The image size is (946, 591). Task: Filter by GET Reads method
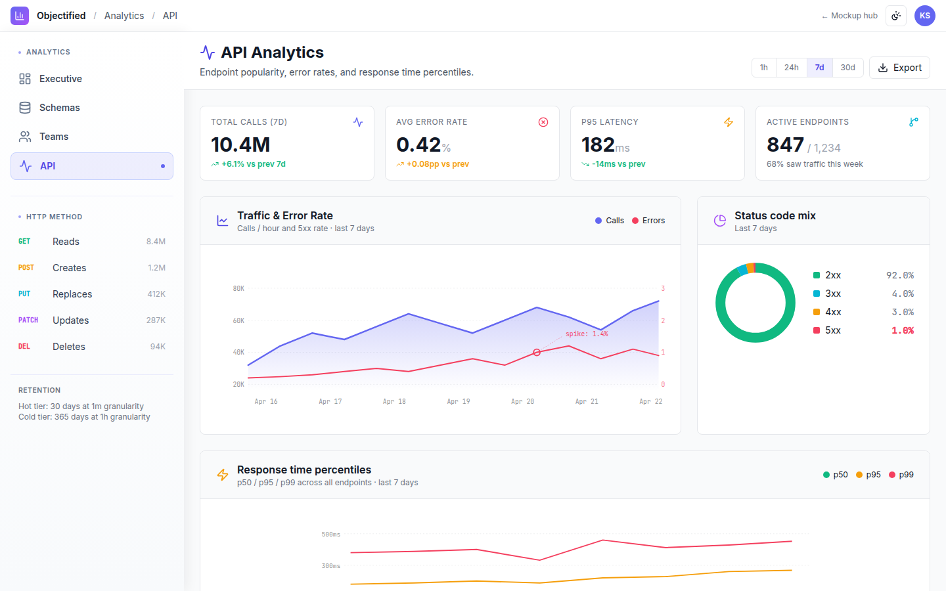pos(92,242)
